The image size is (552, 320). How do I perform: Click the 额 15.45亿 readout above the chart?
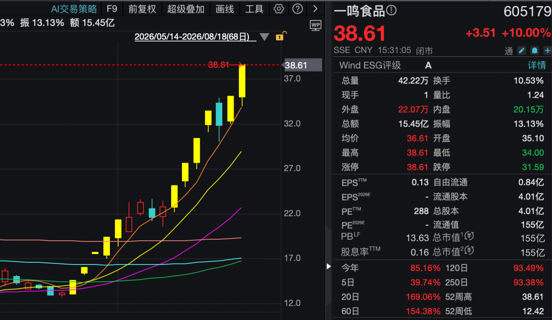(92, 23)
